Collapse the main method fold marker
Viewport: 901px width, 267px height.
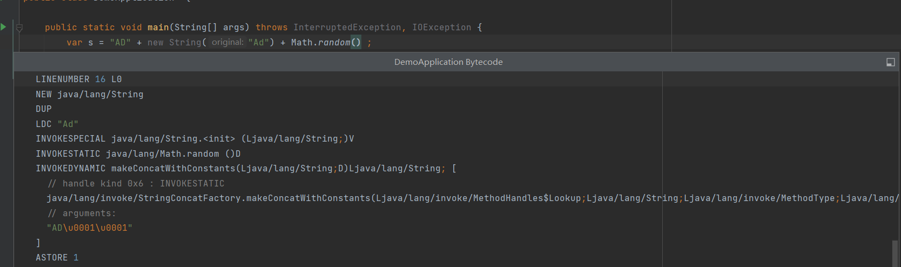19,28
